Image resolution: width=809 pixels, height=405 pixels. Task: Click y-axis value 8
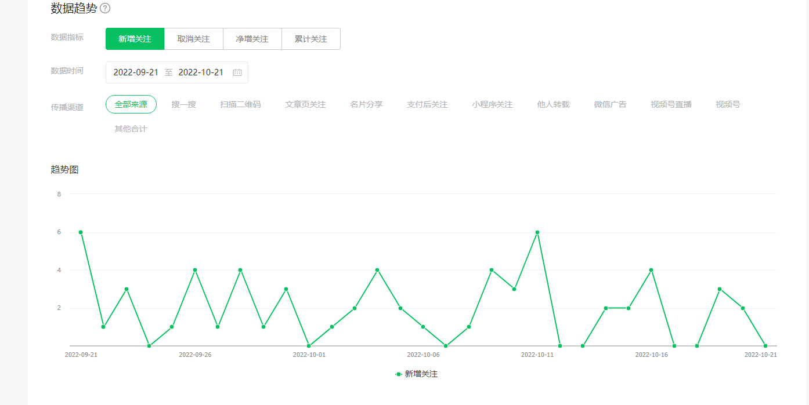(x=59, y=194)
